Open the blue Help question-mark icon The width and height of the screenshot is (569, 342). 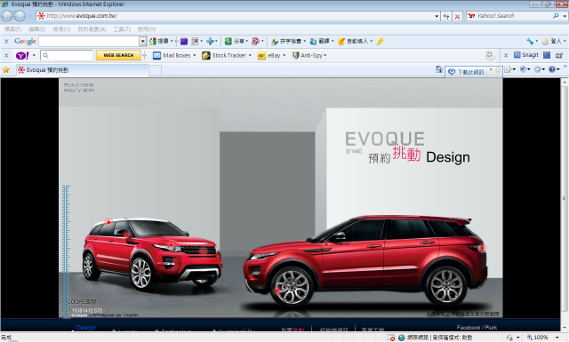(x=554, y=69)
